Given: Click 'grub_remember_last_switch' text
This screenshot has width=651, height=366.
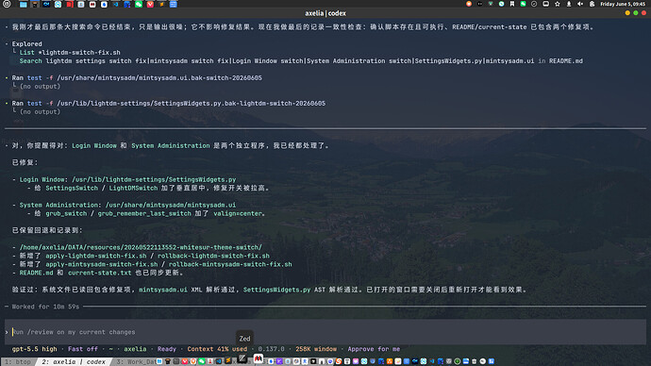Looking at the screenshot, I should [x=144, y=214].
